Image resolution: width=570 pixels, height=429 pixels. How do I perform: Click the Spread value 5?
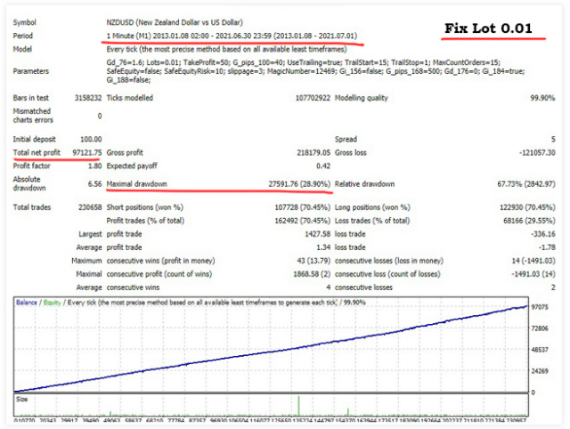pos(553,140)
